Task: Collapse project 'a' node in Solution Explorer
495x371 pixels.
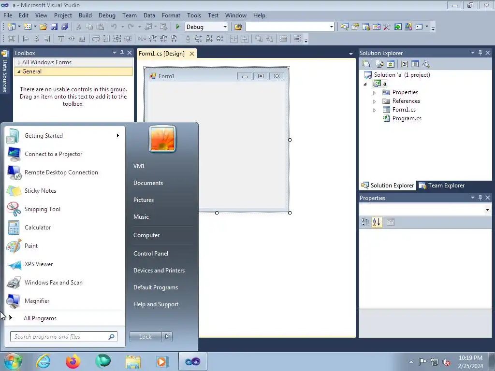Action: coord(365,84)
